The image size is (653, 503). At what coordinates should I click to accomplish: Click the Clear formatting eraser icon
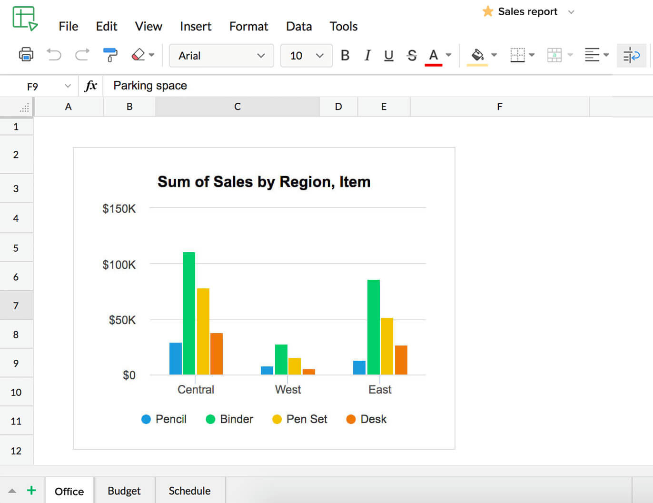(139, 55)
